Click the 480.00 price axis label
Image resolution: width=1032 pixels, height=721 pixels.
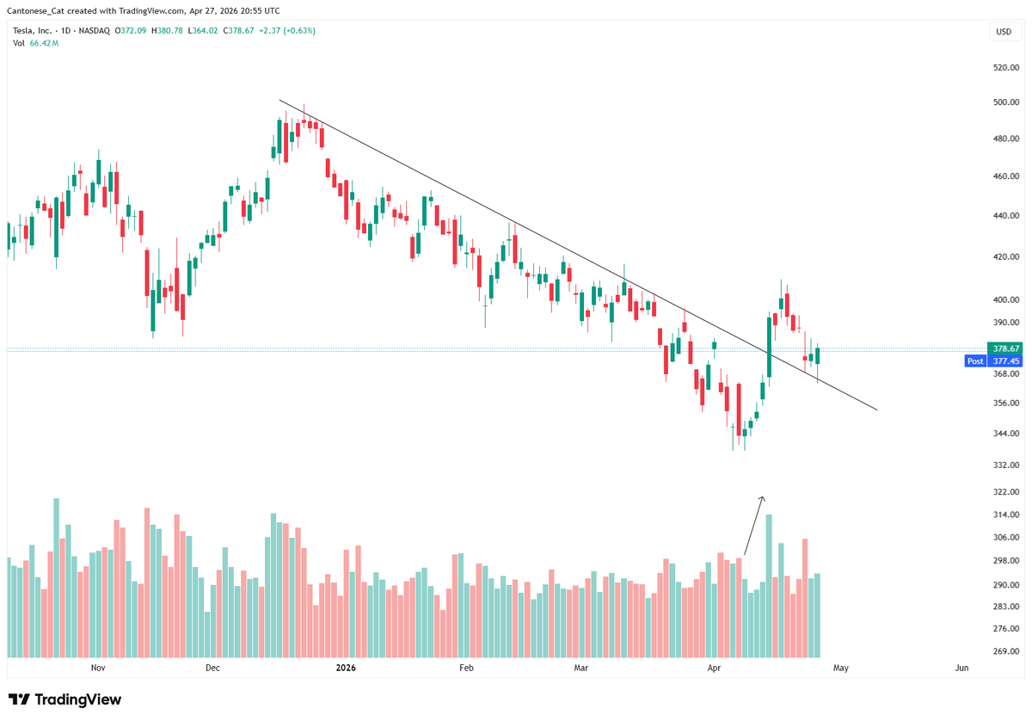[x=1005, y=139]
